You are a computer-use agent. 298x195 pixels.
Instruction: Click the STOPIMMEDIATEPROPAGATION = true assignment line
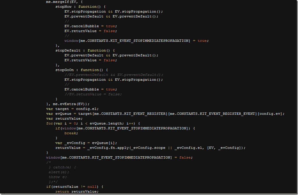tap(136, 40)
